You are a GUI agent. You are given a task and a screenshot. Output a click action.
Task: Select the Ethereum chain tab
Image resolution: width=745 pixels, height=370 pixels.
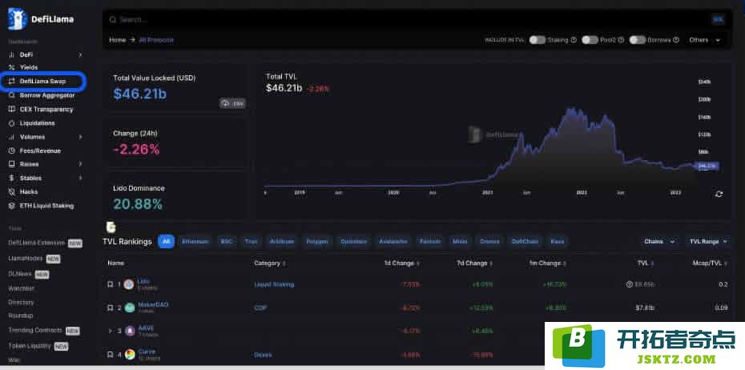click(195, 241)
